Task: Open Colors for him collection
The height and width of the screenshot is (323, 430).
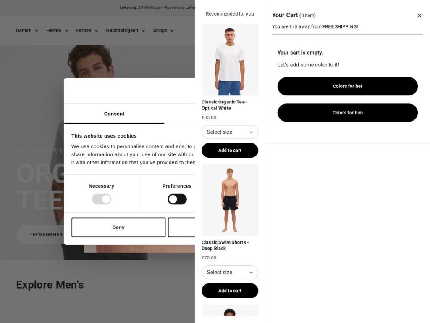Action: point(347,113)
